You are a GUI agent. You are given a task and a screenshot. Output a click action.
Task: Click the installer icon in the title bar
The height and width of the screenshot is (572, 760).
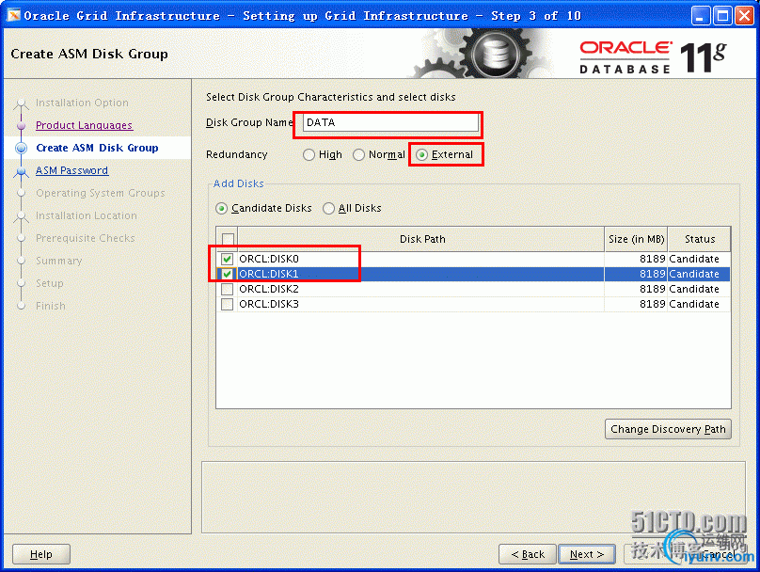[13, 15]
